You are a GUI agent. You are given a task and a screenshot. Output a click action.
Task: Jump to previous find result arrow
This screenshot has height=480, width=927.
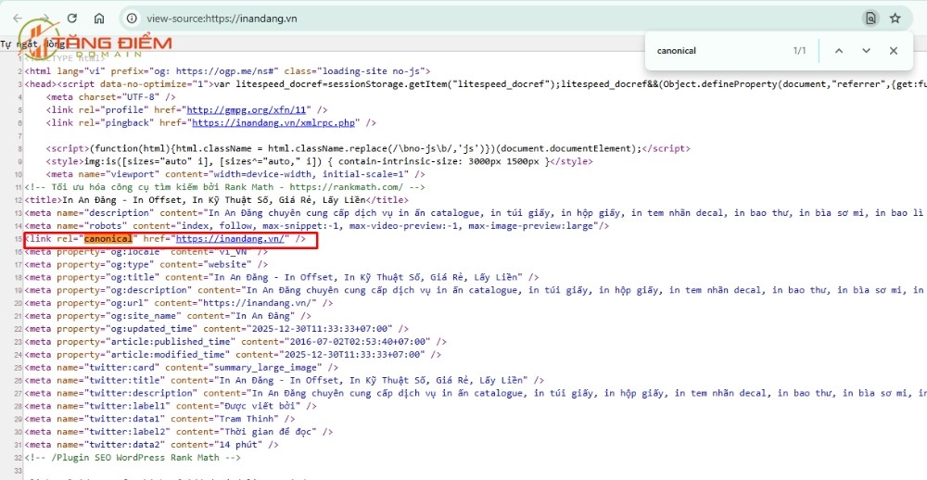pyautogui.click(x=838, y=51)
